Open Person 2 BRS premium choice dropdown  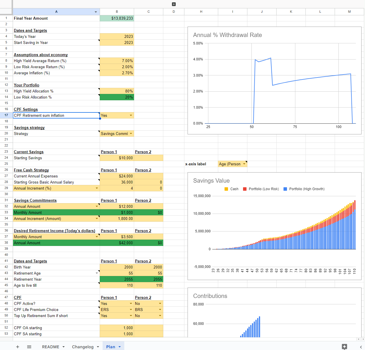point(160,310)
